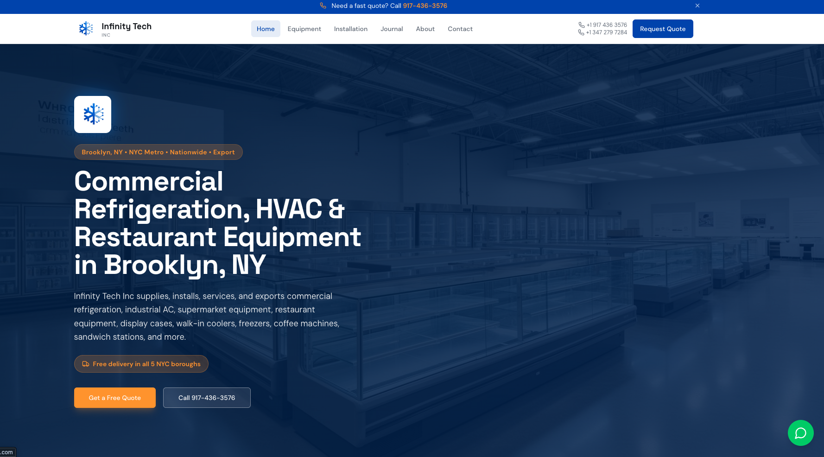824x457 pixels.
Task: Click phone icon beside +1 917 436 3576
Action: click(x=581, y=25)
